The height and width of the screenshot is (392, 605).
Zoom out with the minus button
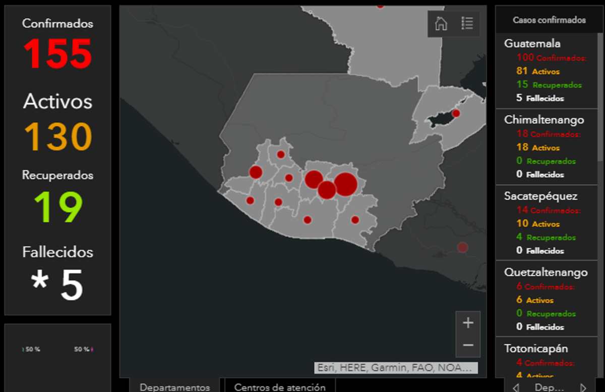[x=468, y=345]
